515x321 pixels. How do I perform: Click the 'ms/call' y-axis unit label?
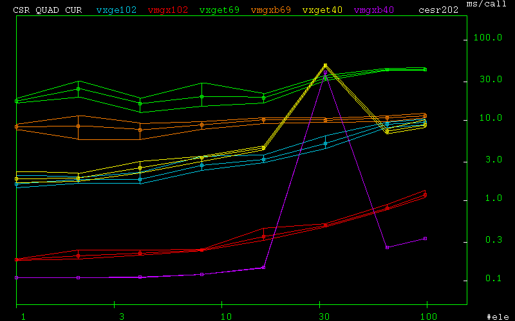click(487, 4)
